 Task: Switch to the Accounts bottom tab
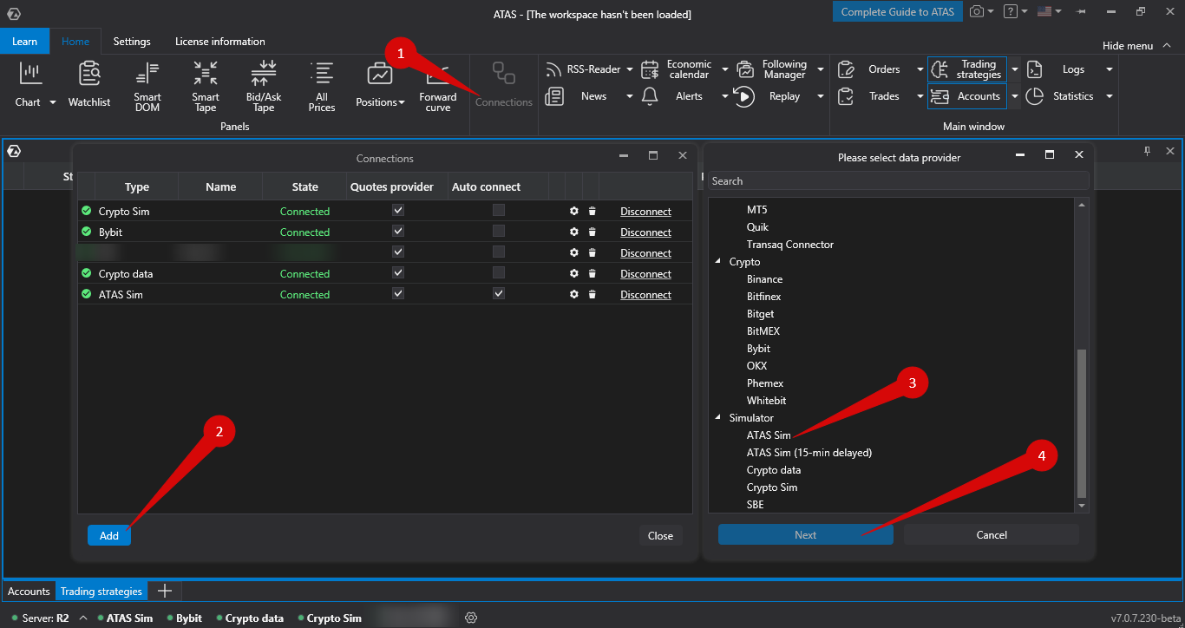(x=29, y=591)
